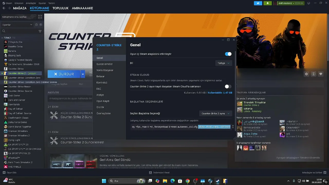Open Google Chrome from the taskbar

188,181
